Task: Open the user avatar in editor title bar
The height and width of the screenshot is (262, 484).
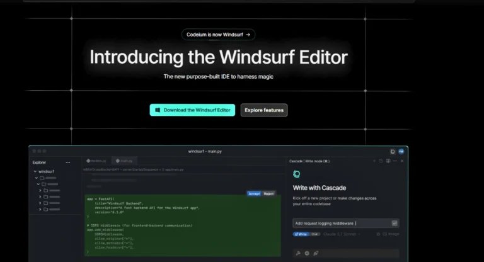Action: pyautogui.click(x=401, y=151)
